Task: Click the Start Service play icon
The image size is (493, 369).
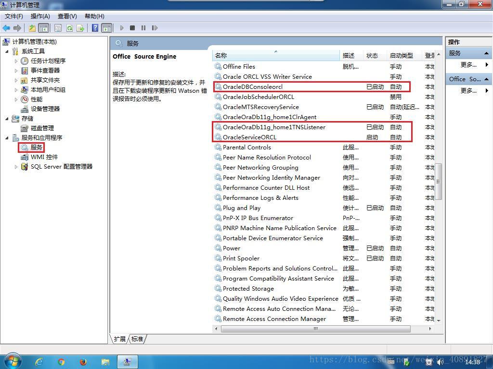Action: tap(122, 28)
